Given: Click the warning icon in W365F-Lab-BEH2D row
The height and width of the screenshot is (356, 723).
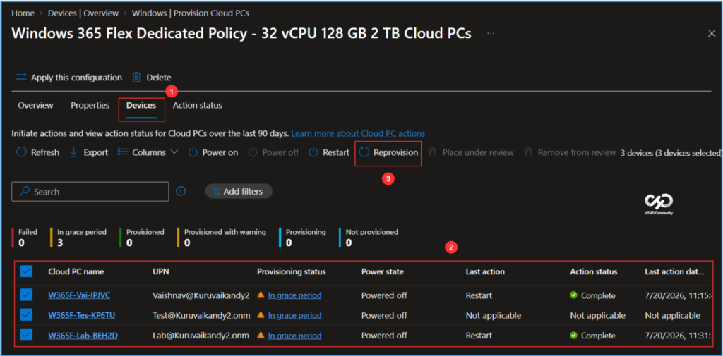Looking at the screenshot, I should click(x=261, y=336).
